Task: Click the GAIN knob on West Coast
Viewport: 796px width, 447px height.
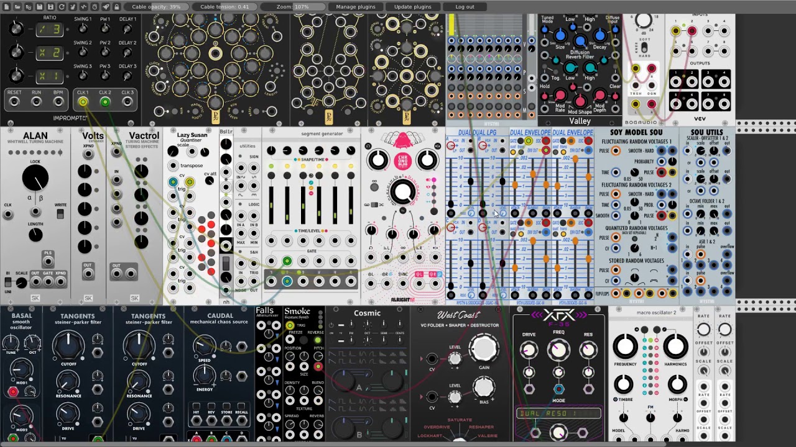Action: [483, 349]
